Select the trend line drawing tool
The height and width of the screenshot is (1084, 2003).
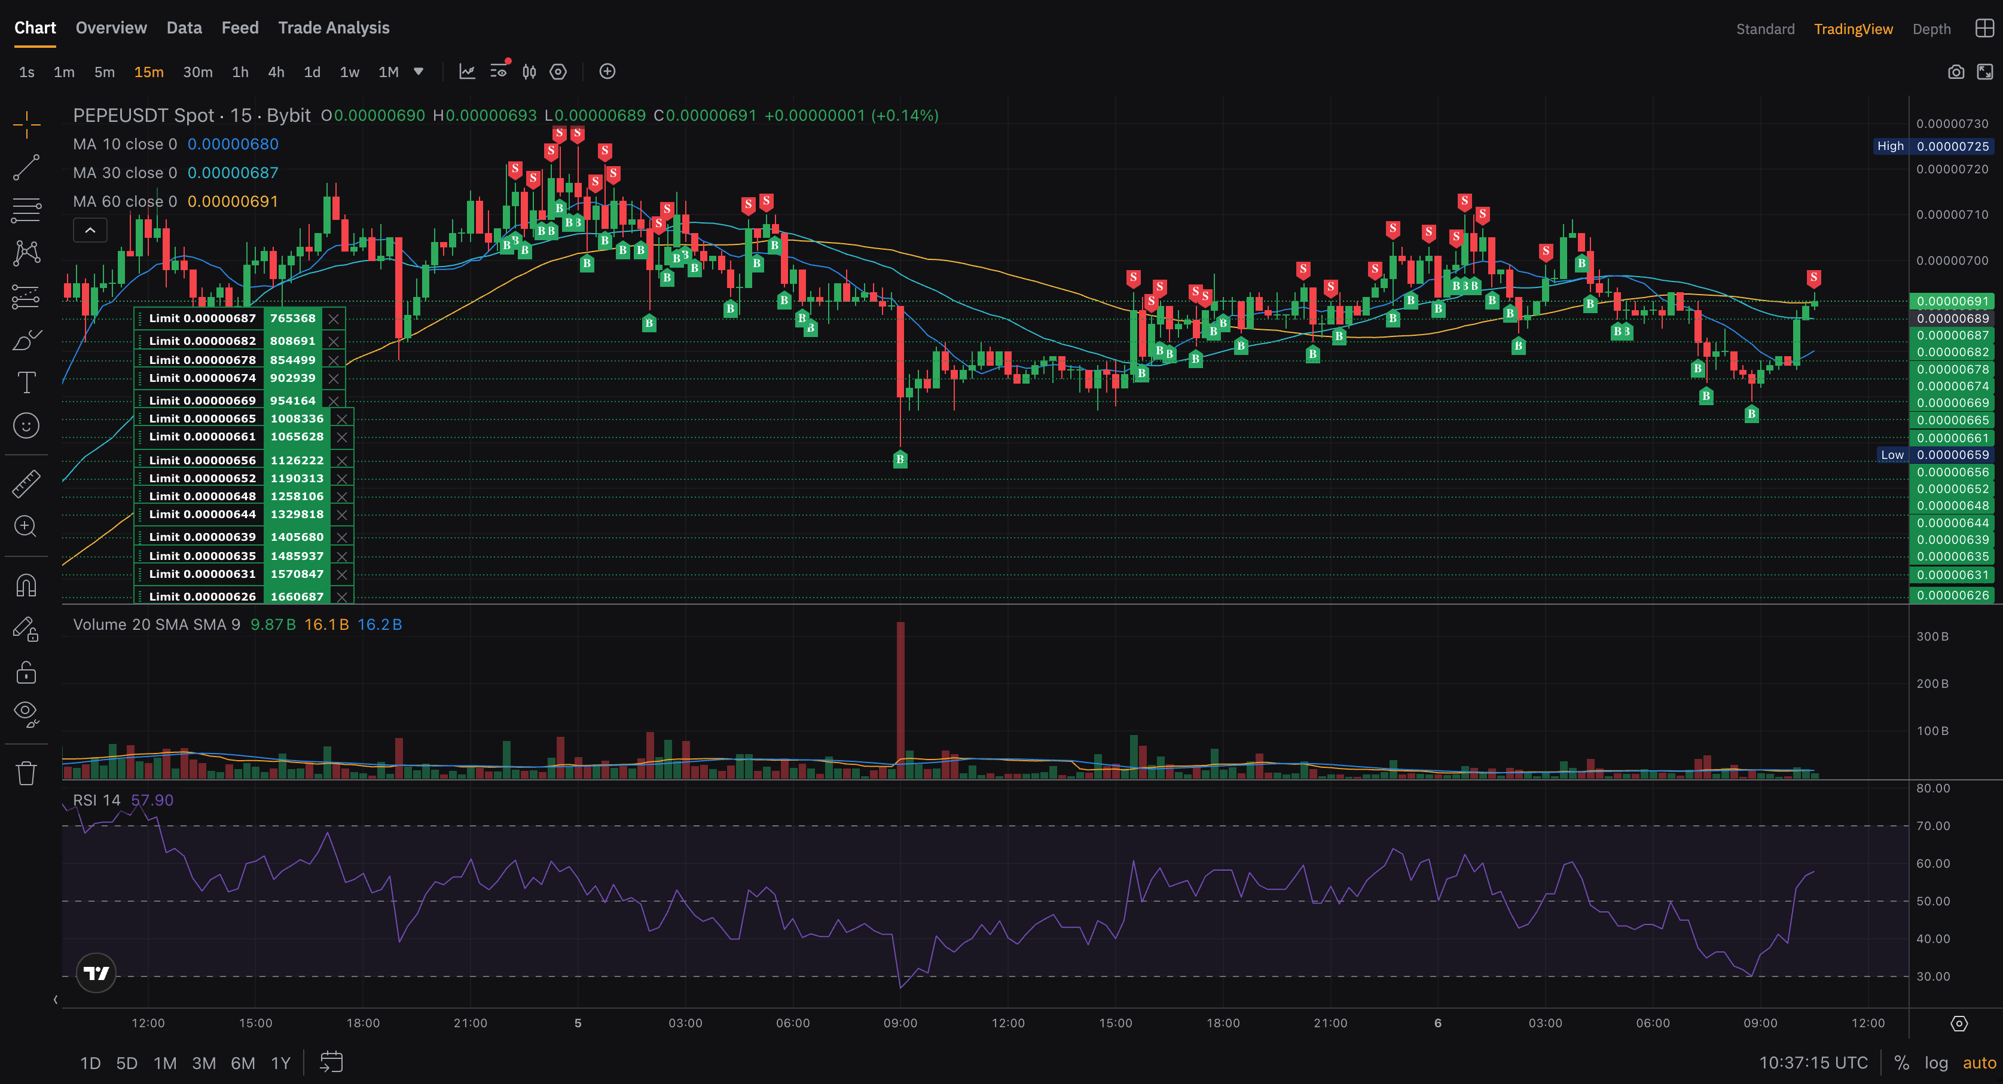coord(26,167)
